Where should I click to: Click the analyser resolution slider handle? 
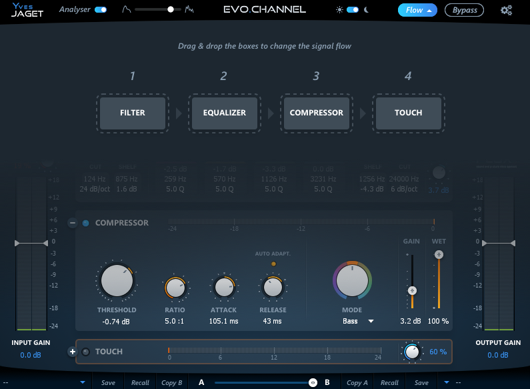click(x=171, y=9)
